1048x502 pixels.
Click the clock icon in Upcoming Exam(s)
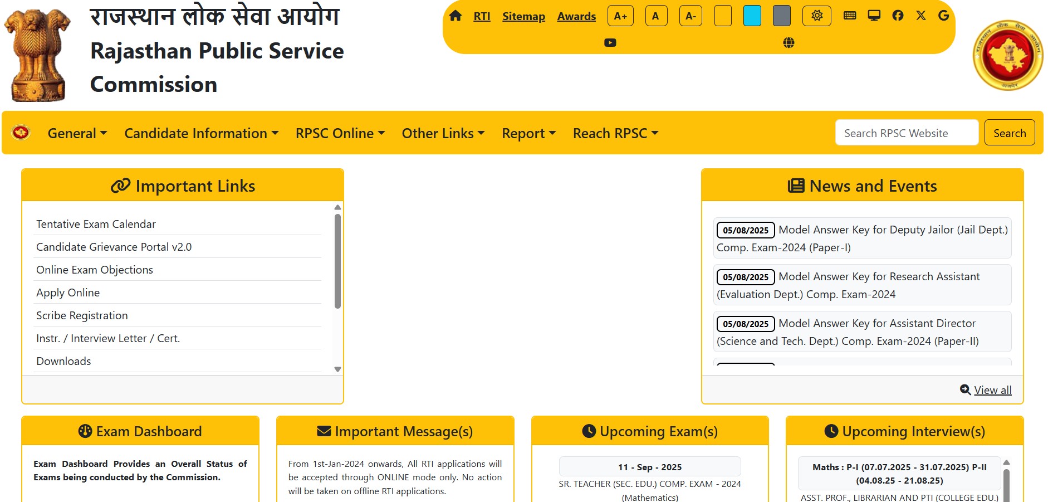tap(589, 431)
